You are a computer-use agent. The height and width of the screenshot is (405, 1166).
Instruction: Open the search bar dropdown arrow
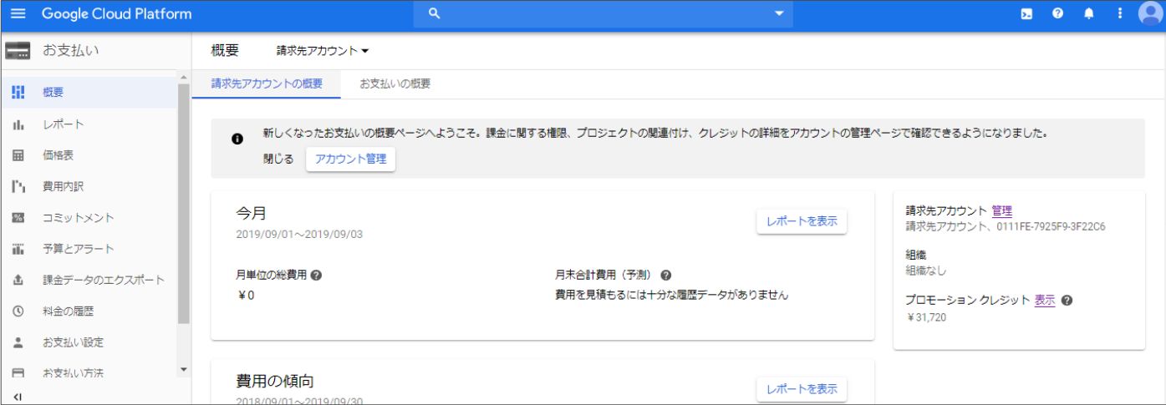click(778, 14)
